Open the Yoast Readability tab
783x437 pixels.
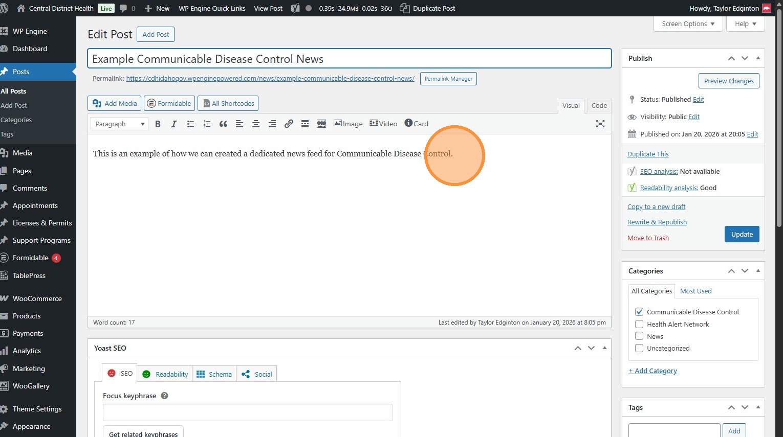165,374
